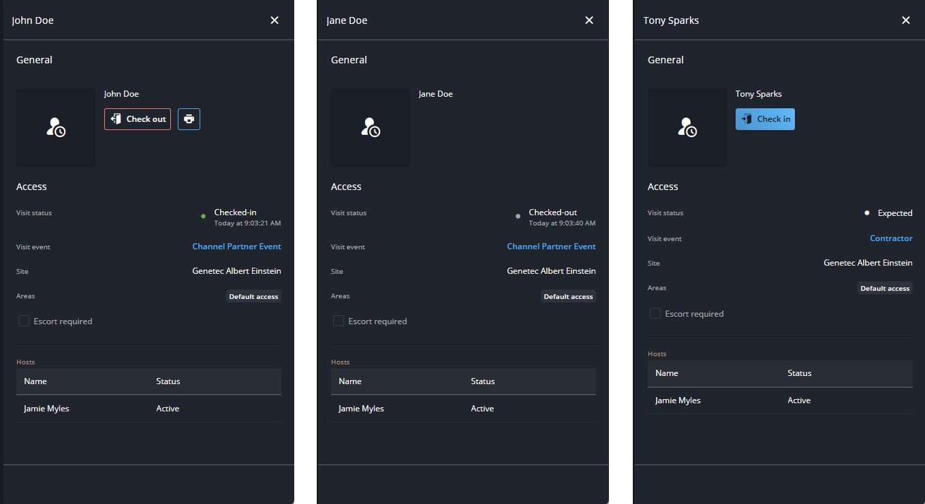
Task: Toggle Escort required in Tony Sparks panel
Action: 655,313
